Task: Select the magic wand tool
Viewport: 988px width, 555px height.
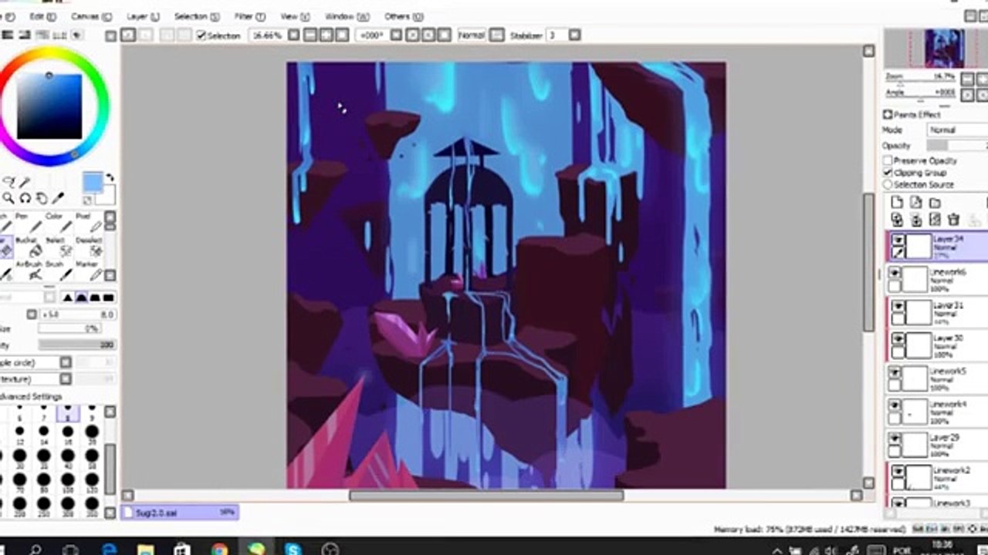Action: coord(24,182)
